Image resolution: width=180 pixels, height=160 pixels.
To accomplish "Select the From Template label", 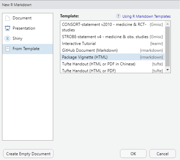I will pos(26,49).
